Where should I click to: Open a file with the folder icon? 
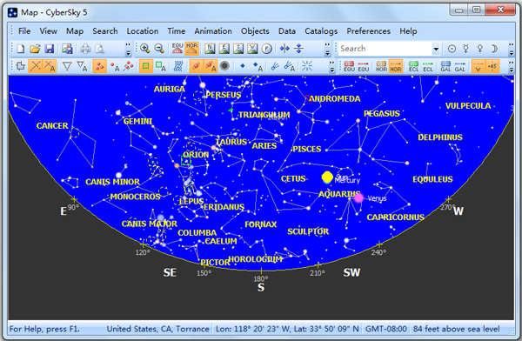pyautogui.click(x=35, y=49)
